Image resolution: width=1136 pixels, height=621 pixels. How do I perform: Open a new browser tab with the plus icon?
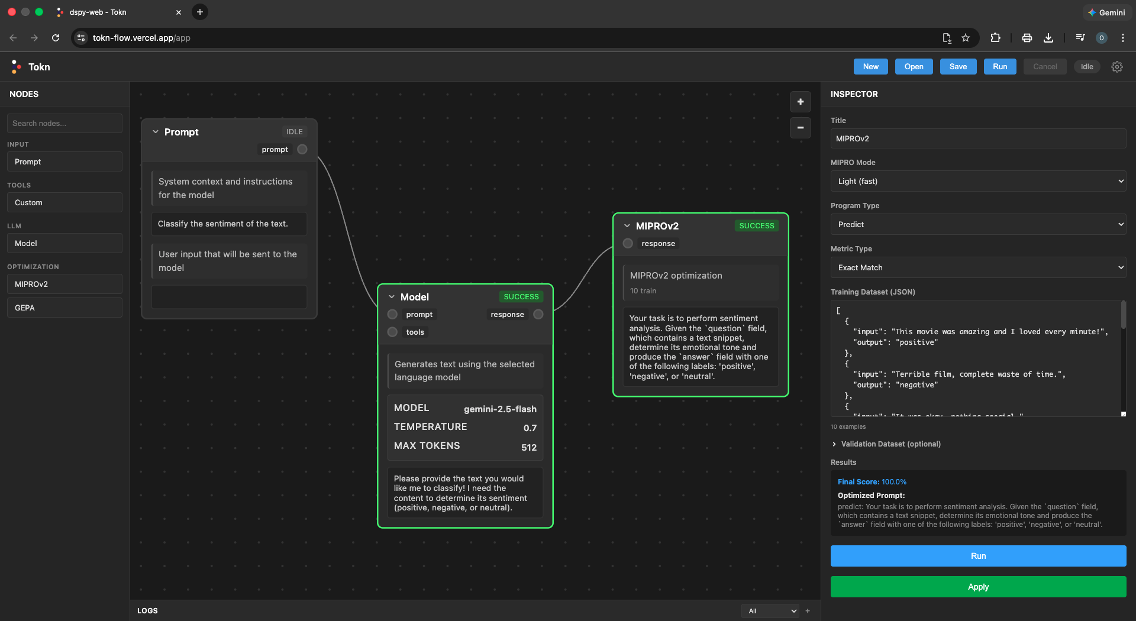[199, 12]
